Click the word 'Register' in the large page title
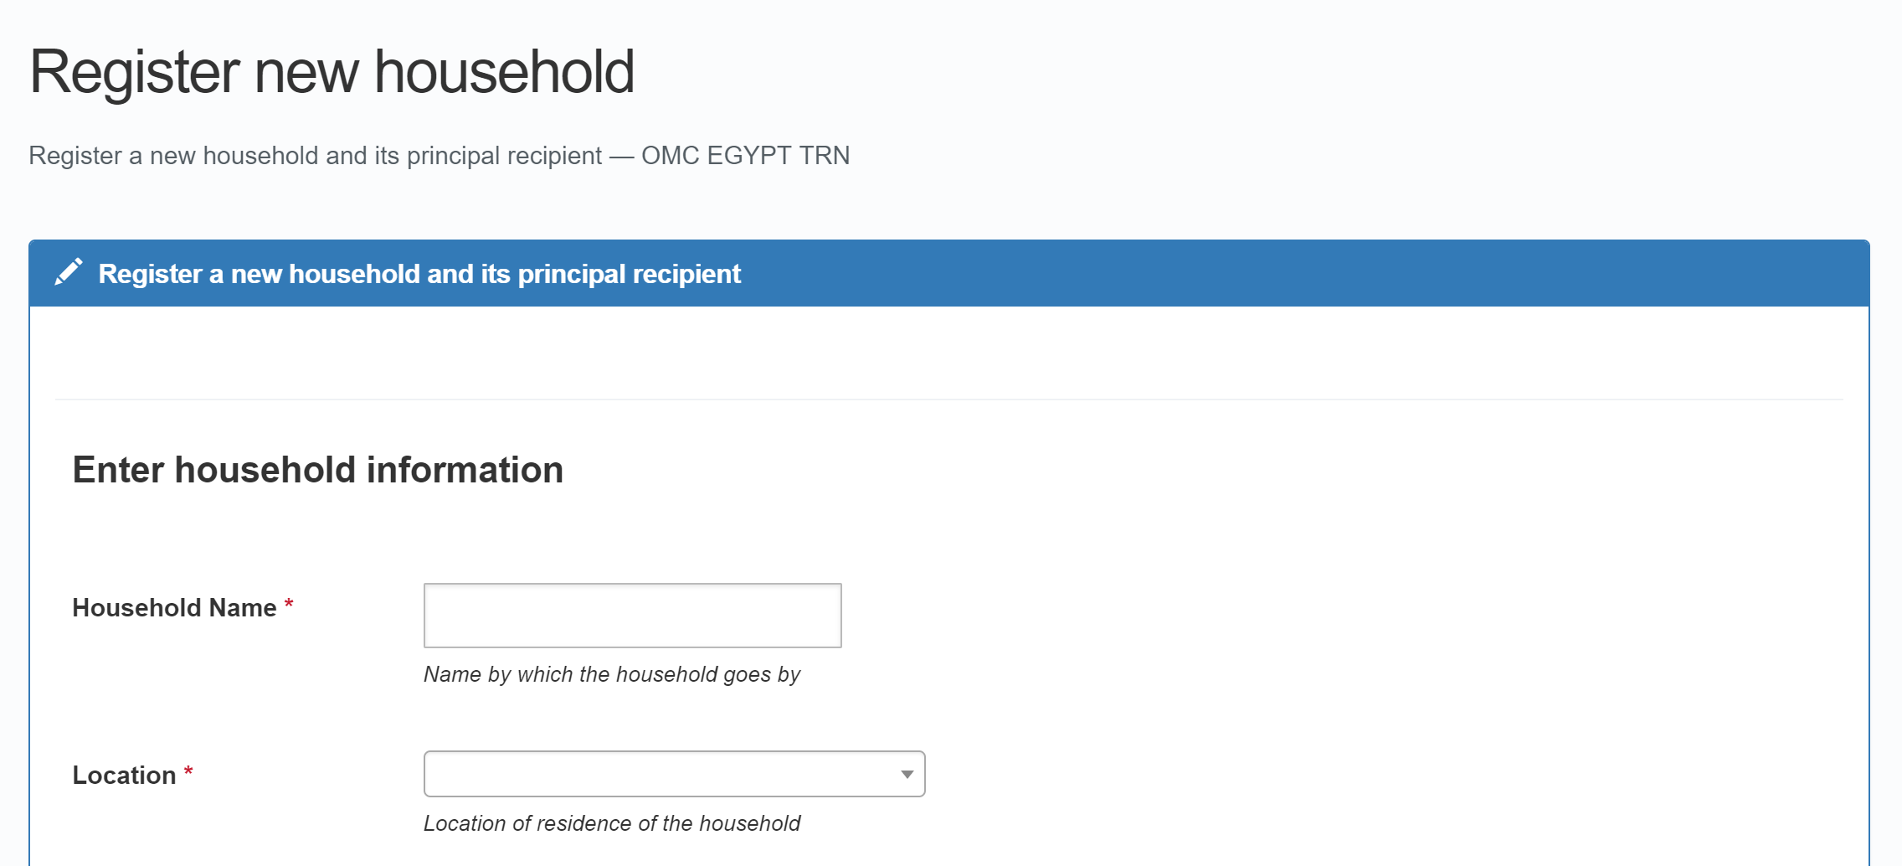This screenshot has width=1902, height=866. click(135, 72)
